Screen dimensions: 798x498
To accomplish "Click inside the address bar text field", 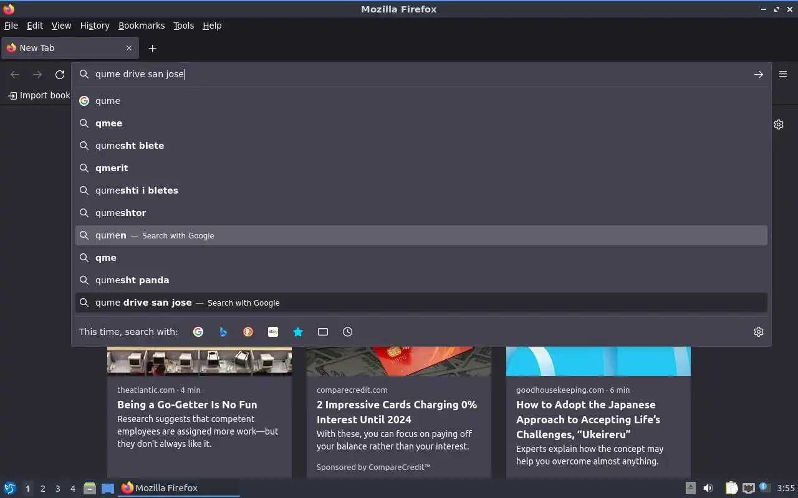I will point(421,74).
